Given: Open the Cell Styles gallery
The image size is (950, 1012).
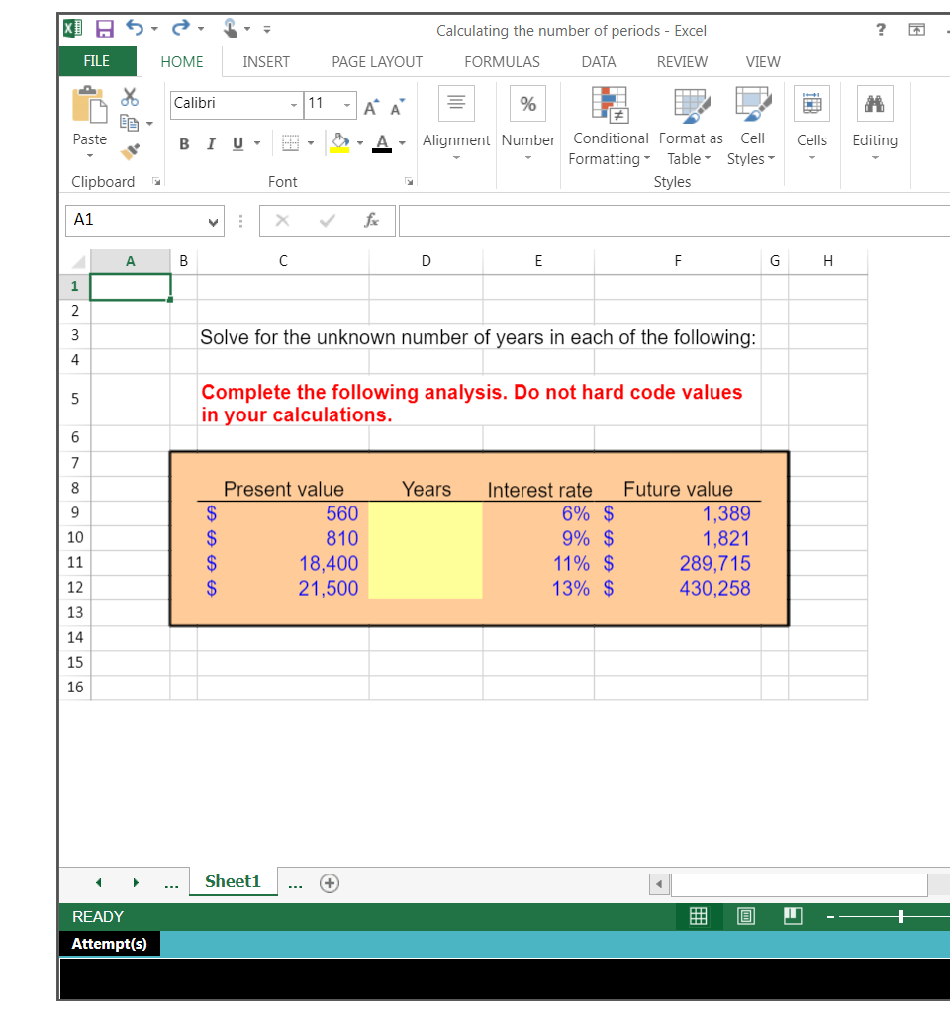Looking at the screenshot, I should pos(752,103).
